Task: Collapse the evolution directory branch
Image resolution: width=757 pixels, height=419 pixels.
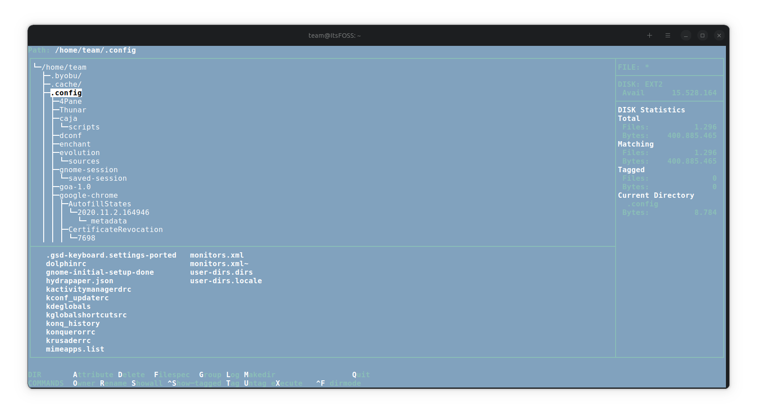Action: [x=79, y=152]
